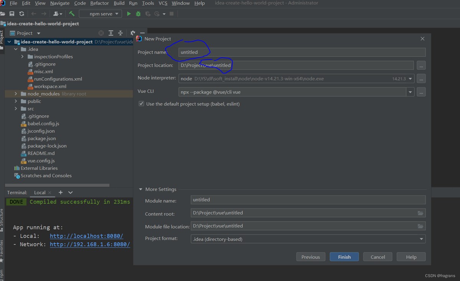This screenshot has width=460, height=281.
Task: Click the Finish button
Action: [x=344, y=257]
